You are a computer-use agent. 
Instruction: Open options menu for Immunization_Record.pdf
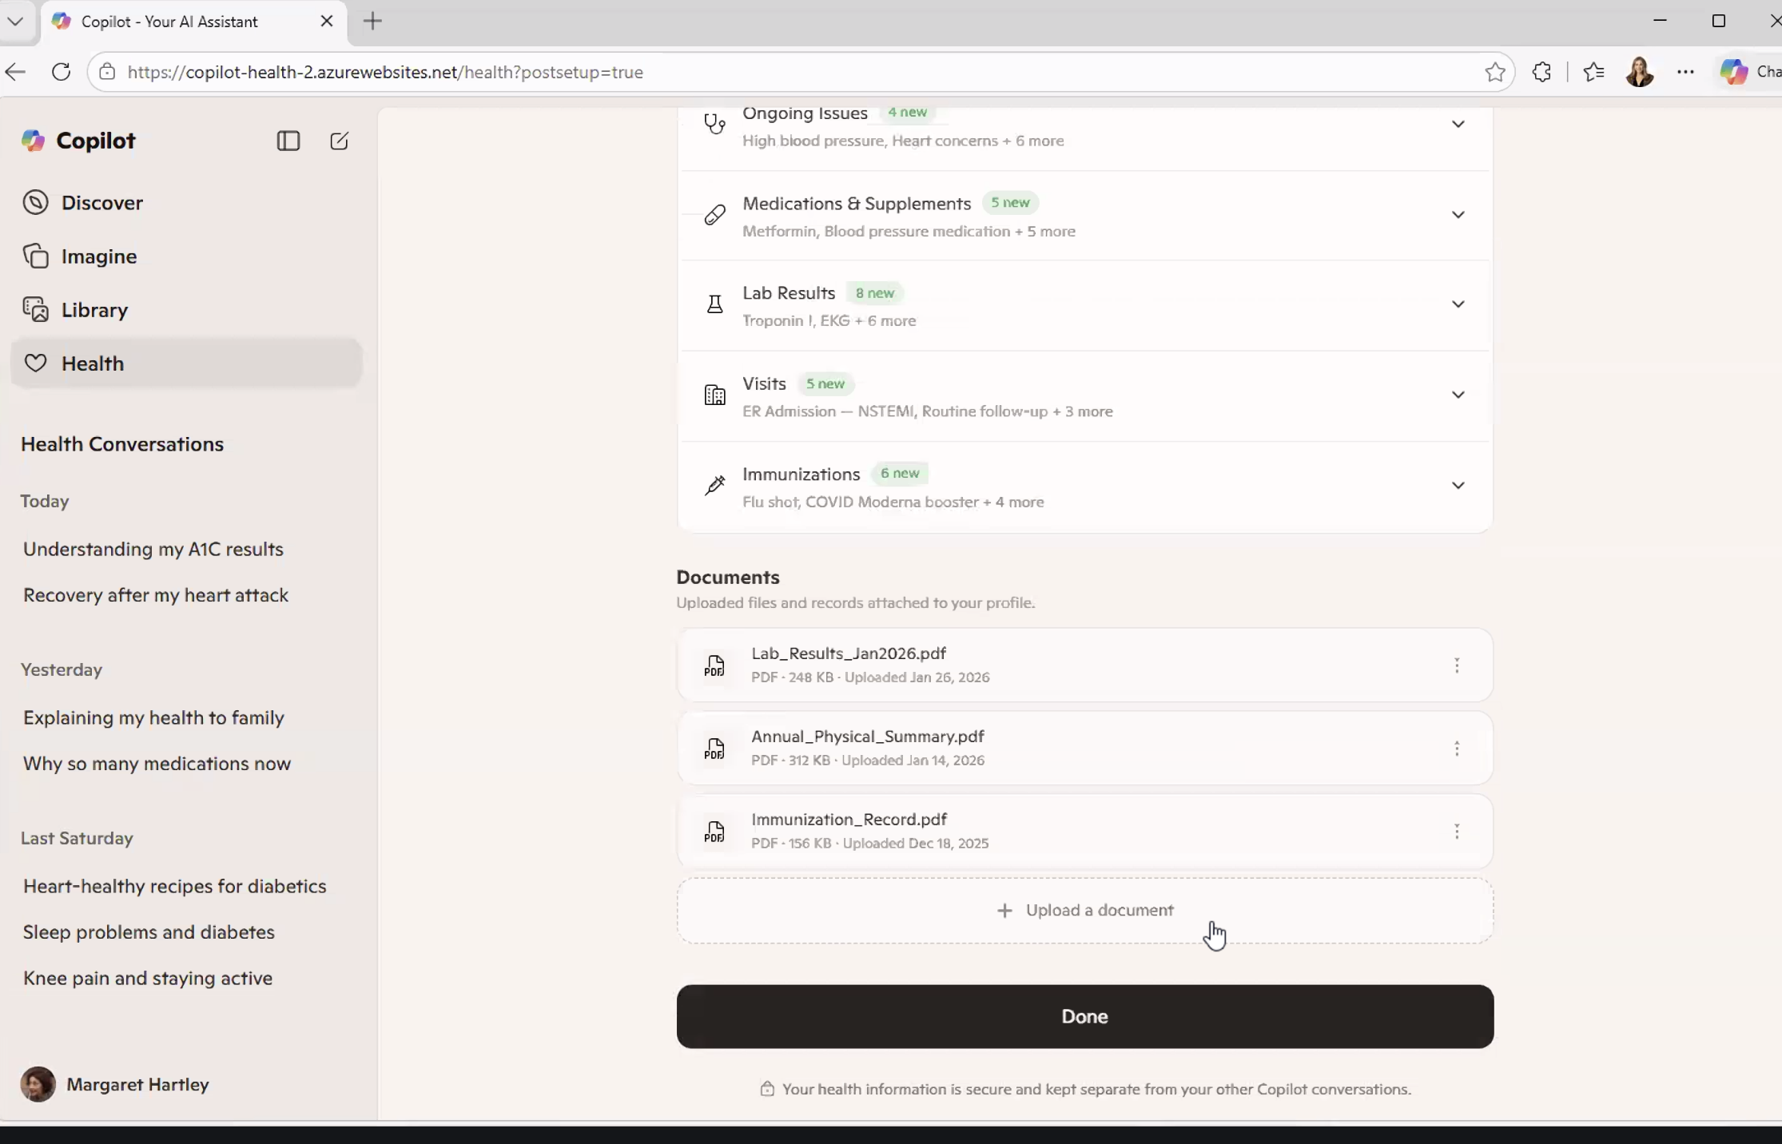(1456, 832)
